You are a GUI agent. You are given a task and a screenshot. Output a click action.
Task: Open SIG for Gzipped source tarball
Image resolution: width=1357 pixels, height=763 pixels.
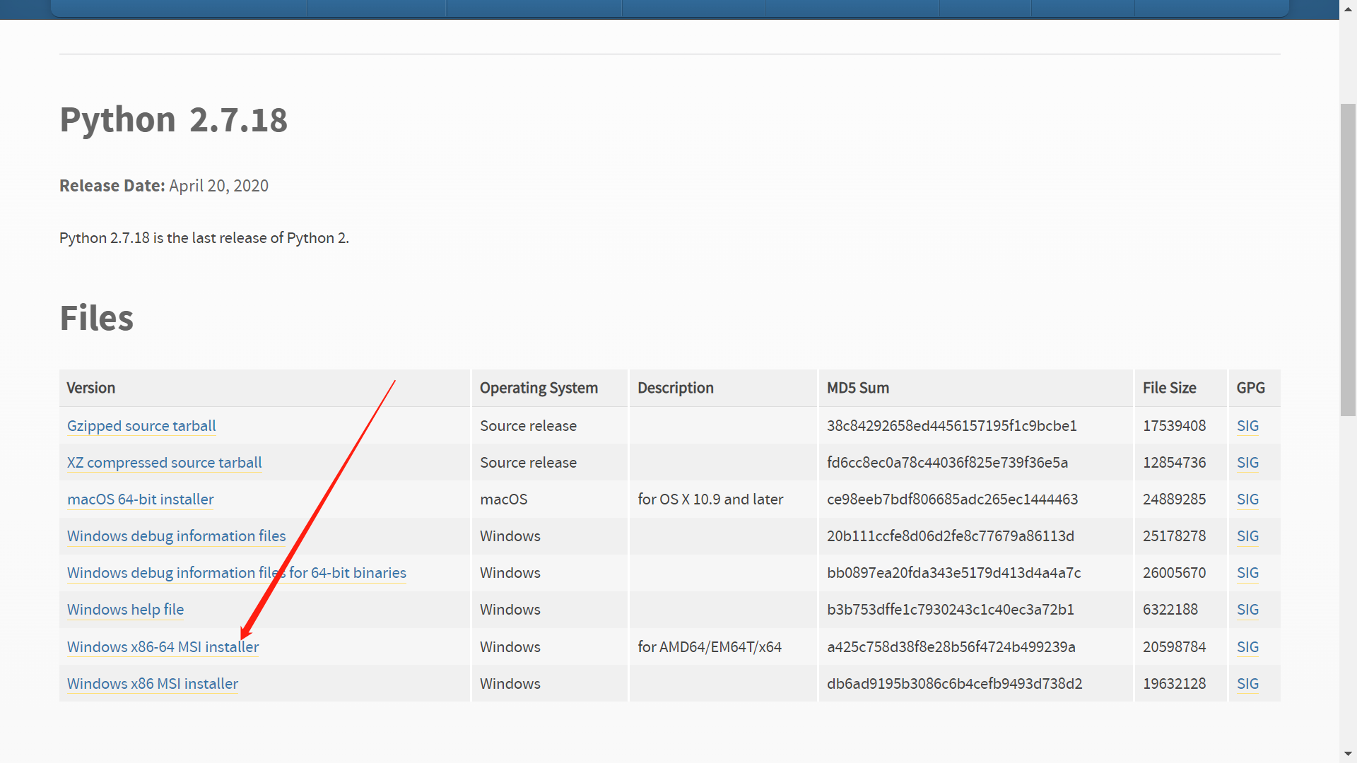[1247, 426]
